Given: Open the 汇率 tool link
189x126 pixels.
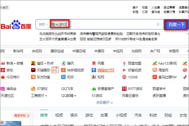Looking at the screenshot, I should pos(145,12).
